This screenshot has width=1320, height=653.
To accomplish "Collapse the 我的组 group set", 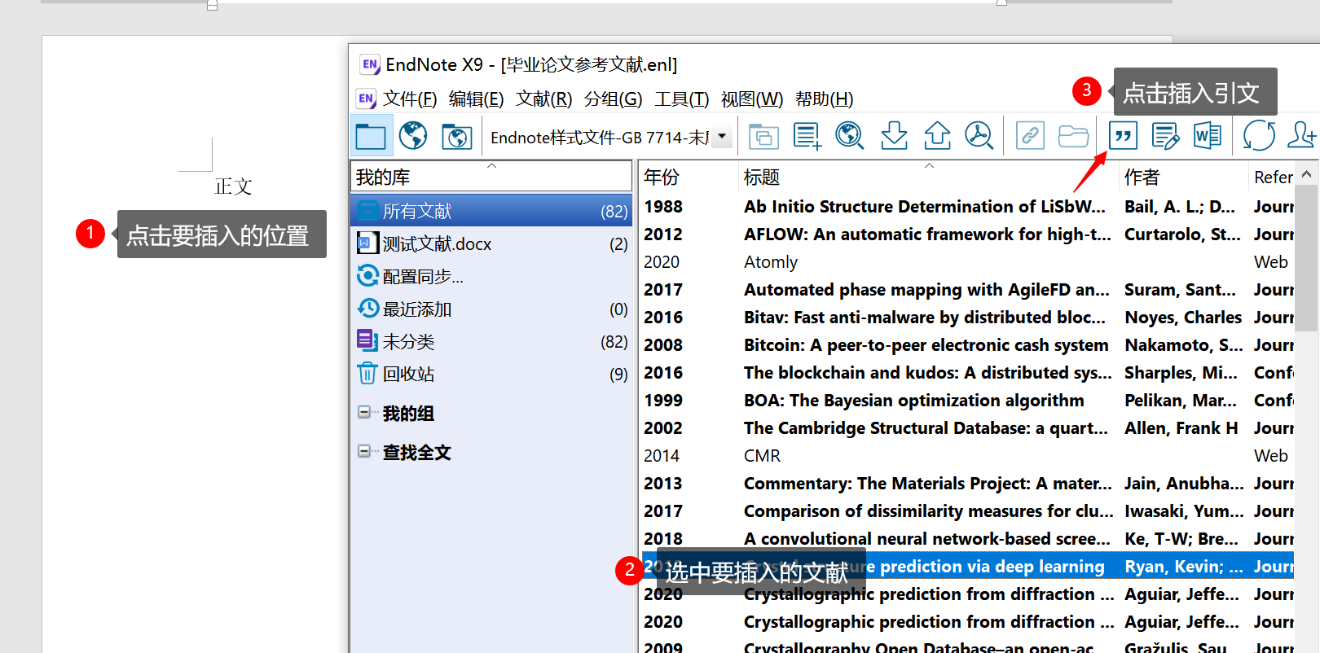I will click(x=364, y=412).
